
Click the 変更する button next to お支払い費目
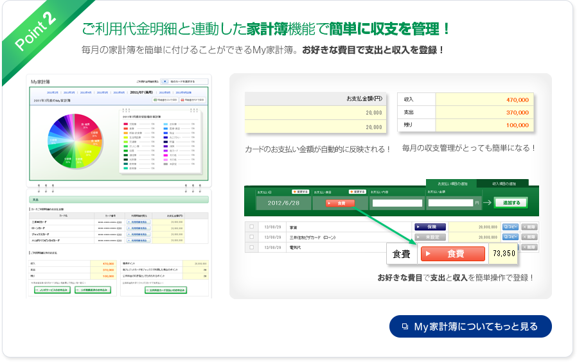(357, 192)
